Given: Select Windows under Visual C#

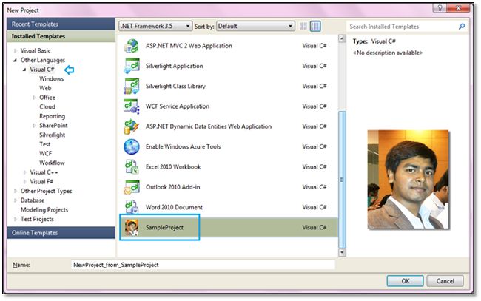Looking at the screenshot, I should point(51,79).
